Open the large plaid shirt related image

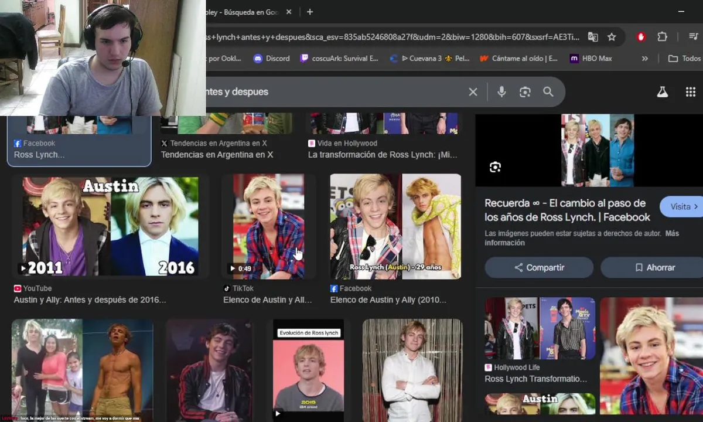point(651,356)
